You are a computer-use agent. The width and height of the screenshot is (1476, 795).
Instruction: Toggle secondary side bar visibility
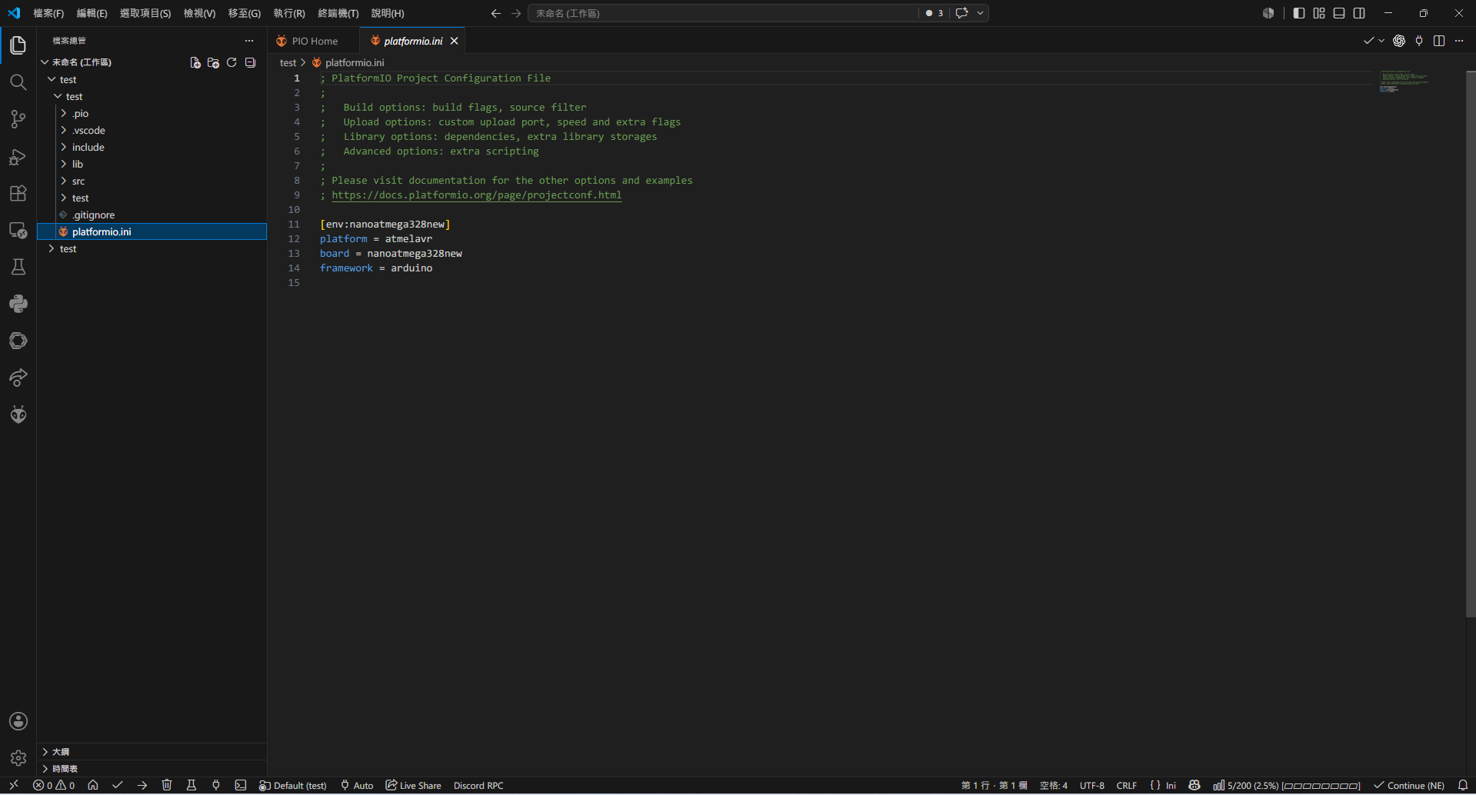click(1359, 13)
